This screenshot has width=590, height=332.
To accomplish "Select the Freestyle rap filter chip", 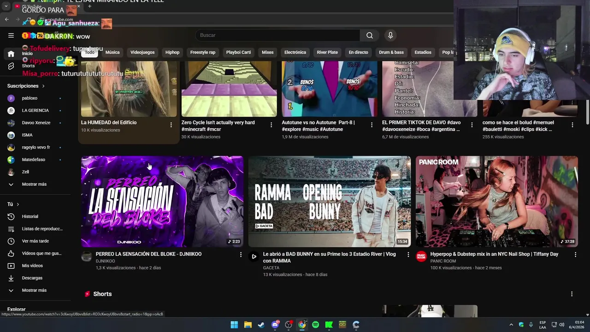I will coord(203,53).
